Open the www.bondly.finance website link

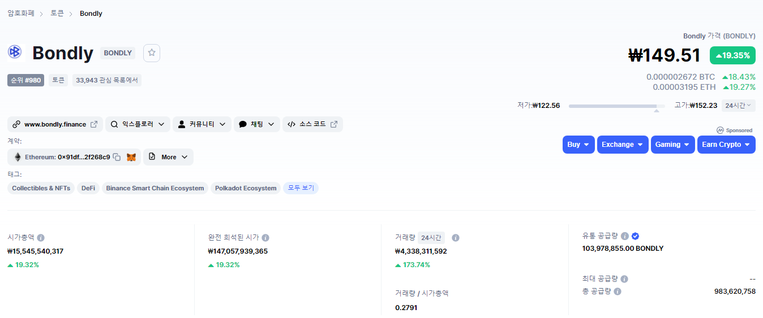point(55,124)
